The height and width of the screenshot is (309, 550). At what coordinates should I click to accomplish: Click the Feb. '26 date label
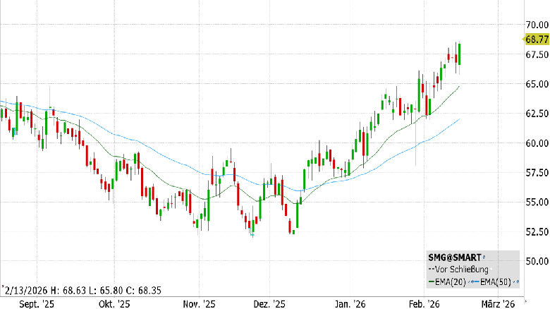tap(424, 304)
